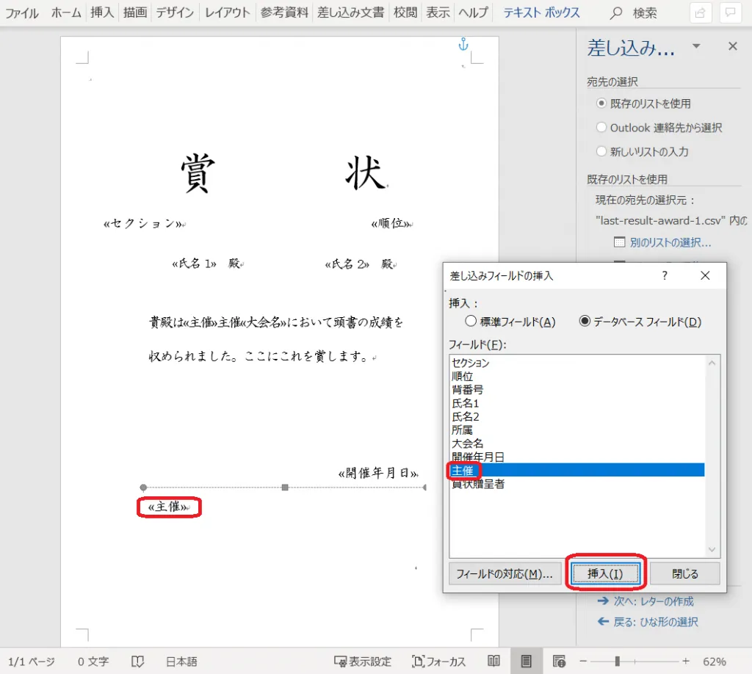Click the spelling proofing book icon

(x=137, y=662)
